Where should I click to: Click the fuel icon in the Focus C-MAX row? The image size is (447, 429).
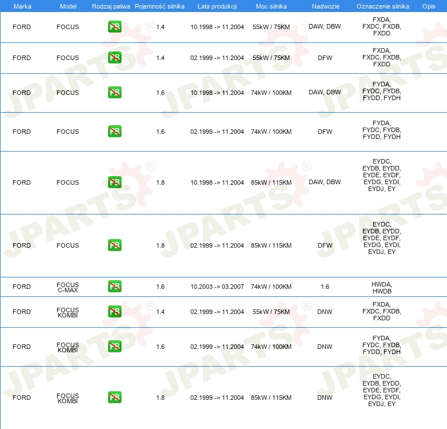(x=114, y=286)
